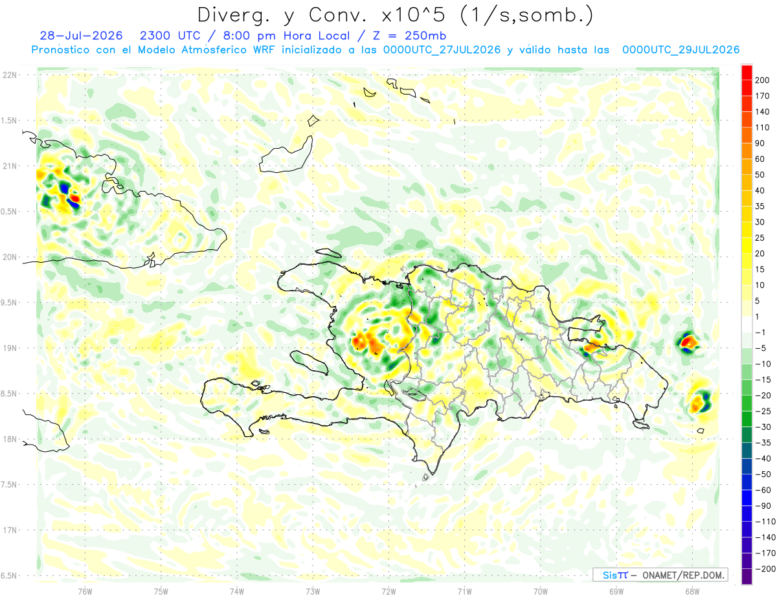Click the 8.5N latitude label
The image size is (777, 600).
click(x=10, y=394)
